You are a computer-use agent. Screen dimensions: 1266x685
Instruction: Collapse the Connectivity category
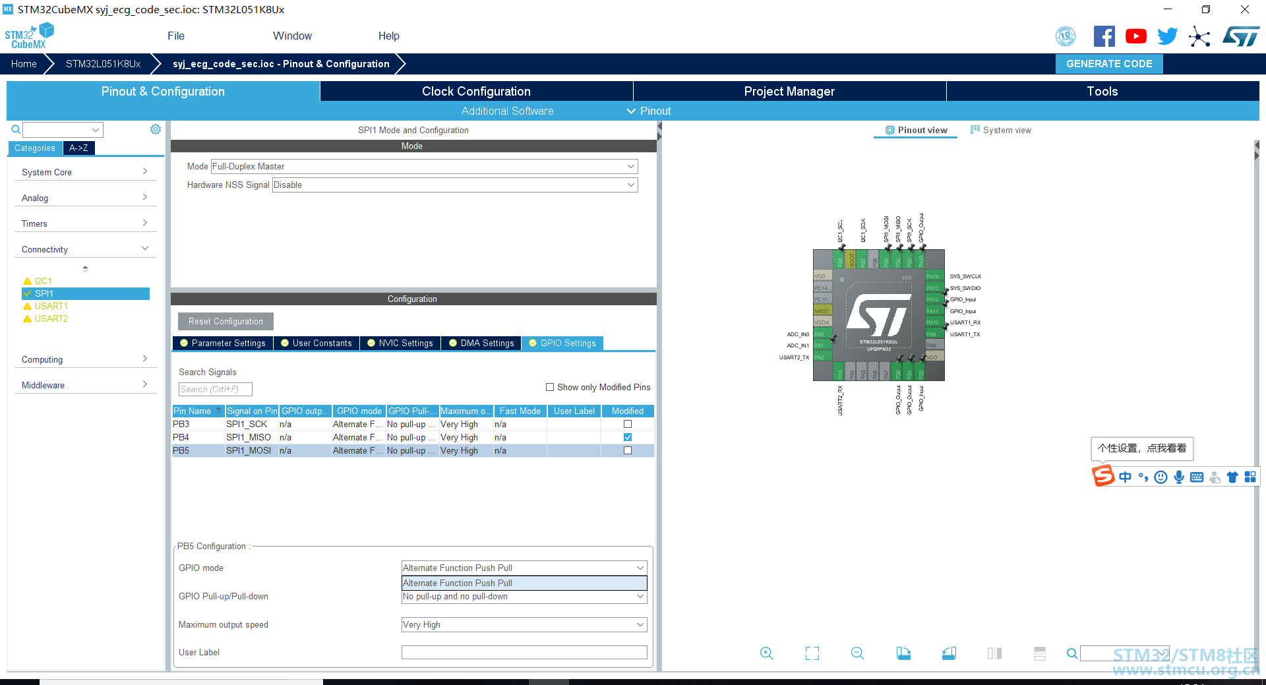tap(85, 249)
